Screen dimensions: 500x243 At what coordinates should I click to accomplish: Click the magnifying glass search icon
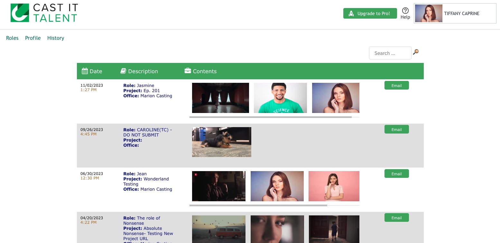(x=416, y=52)
